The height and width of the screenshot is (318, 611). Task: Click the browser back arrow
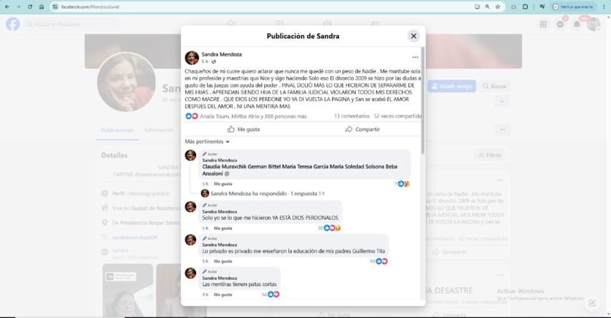[7, 7]
